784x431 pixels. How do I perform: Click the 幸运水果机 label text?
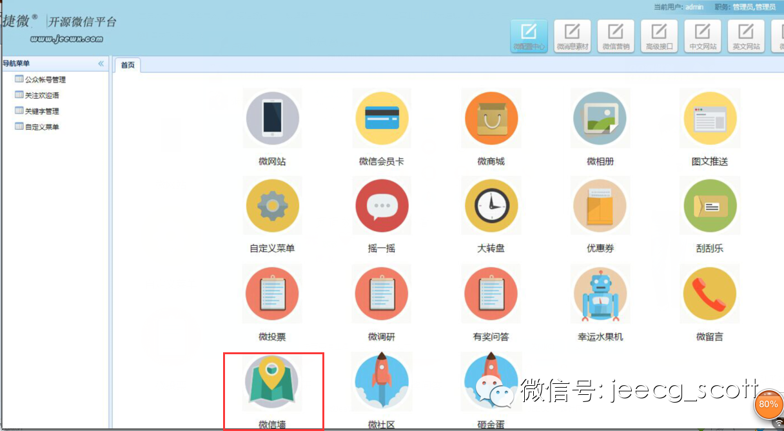click(x=600, y=337)
